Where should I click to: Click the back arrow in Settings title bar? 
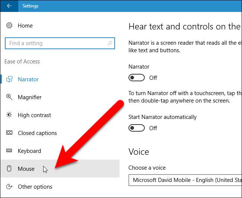(x=9, y=6)
